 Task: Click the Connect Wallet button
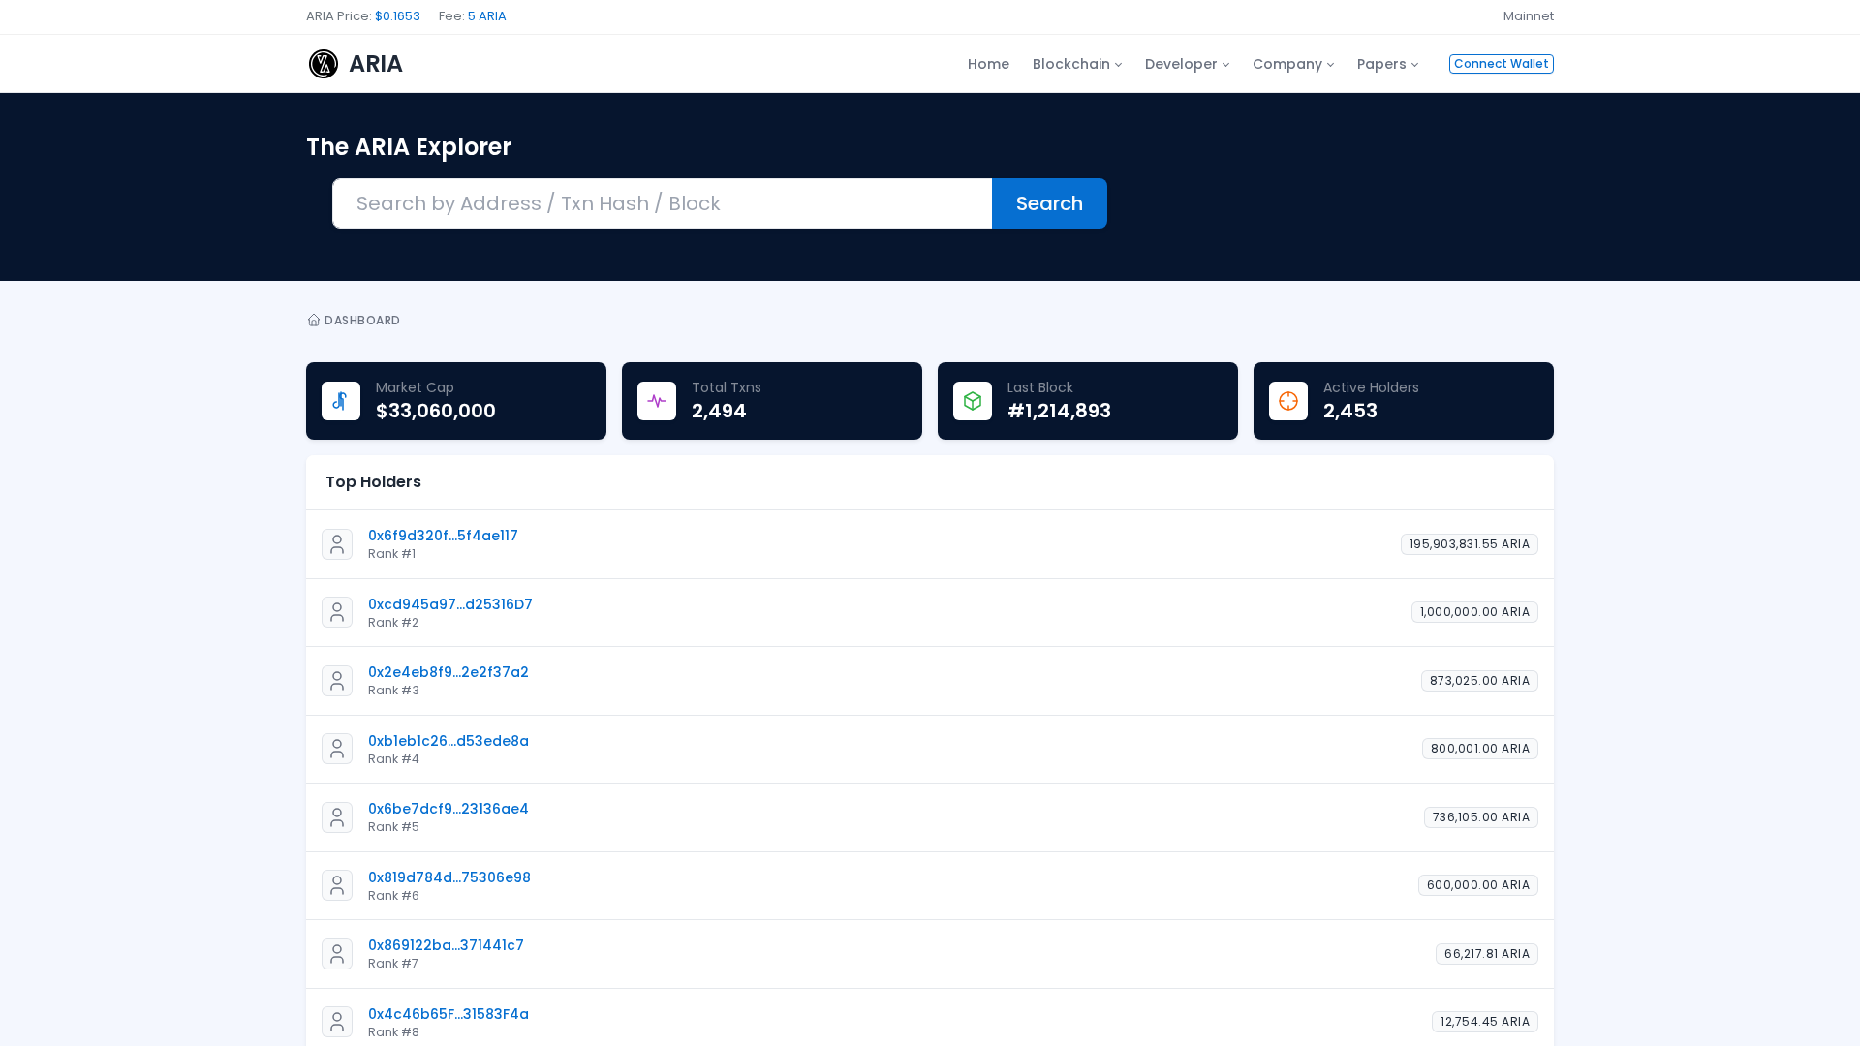click(1501, 63)
